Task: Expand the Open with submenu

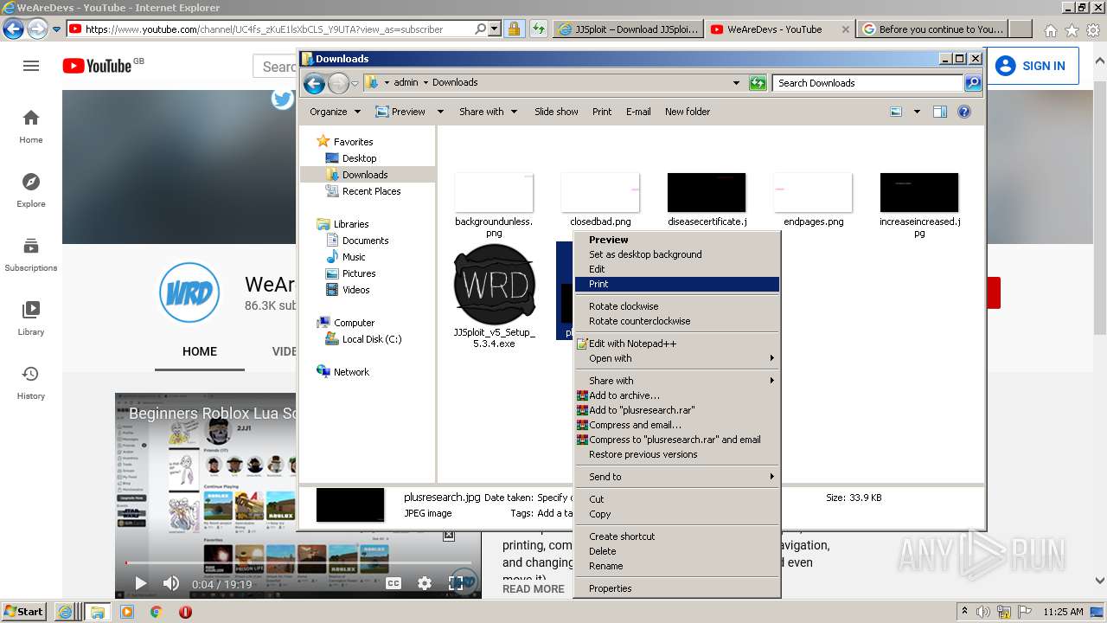Action: coord(677,358)
